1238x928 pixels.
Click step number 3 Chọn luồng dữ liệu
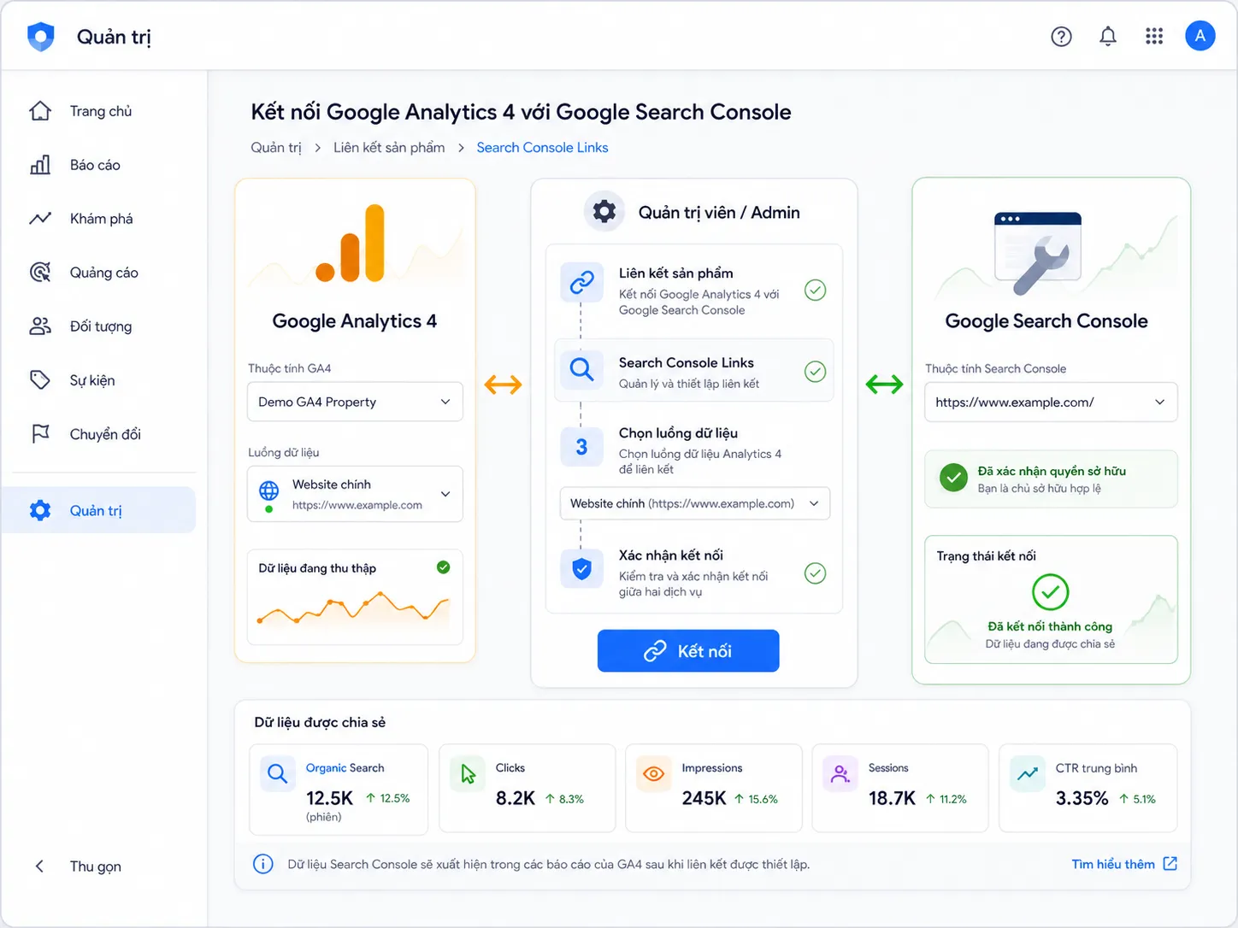pos(581,446)
